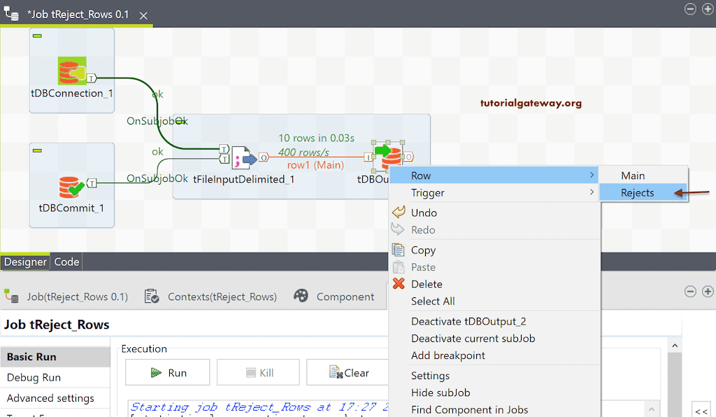Click the tFileInputDelimited_1 component

[241, 159]
